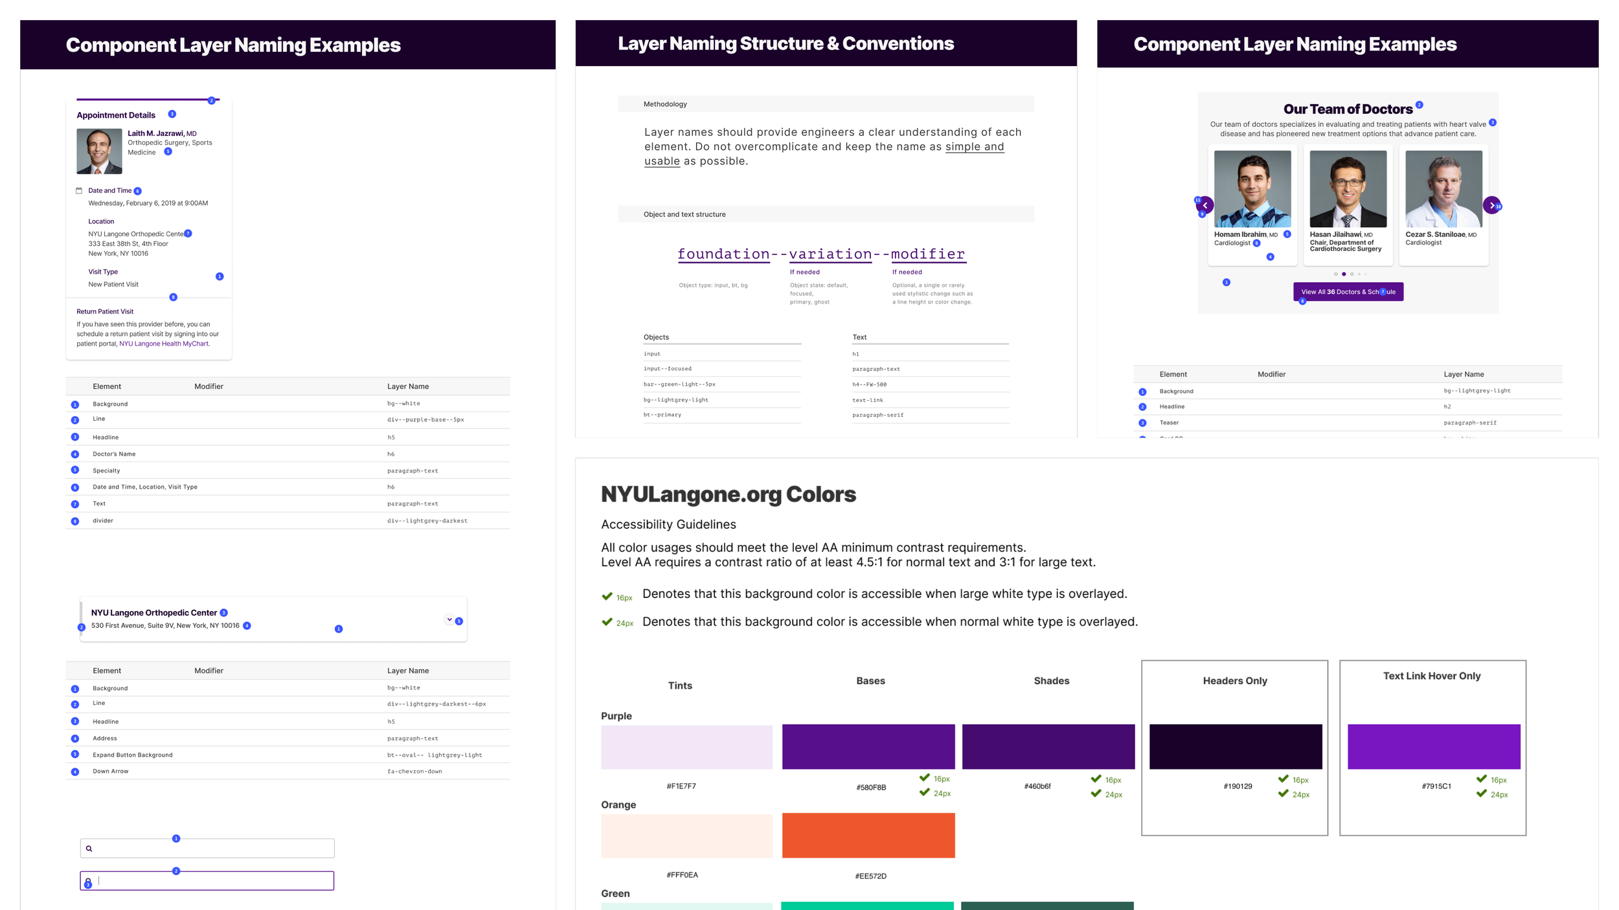This screenshot has width=1619, height=910.
Task: Open the NYU Langone Health MyChart link
Action: (164, 344)
